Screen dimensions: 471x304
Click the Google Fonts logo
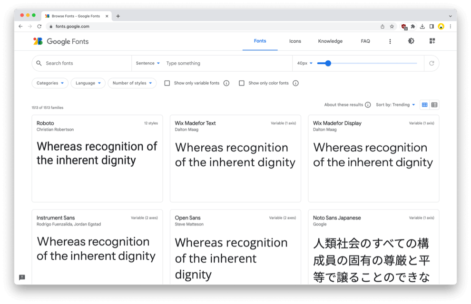[60, 41]
